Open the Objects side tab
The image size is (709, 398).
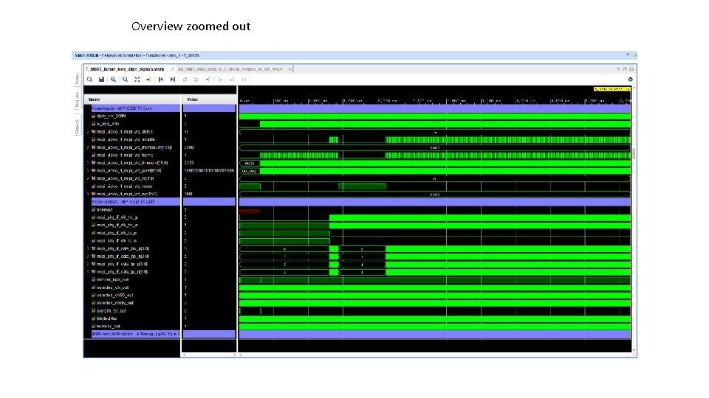pyautogui.click(x=77, y=126)
